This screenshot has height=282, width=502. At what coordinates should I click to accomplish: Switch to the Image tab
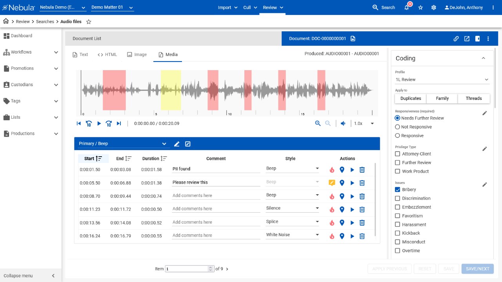(136, 54)
